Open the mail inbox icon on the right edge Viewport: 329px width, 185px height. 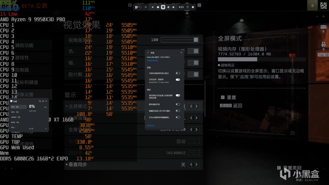tap(323, 27)
